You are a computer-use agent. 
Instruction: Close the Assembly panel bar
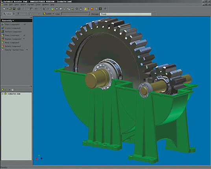(x=31, y=17)
